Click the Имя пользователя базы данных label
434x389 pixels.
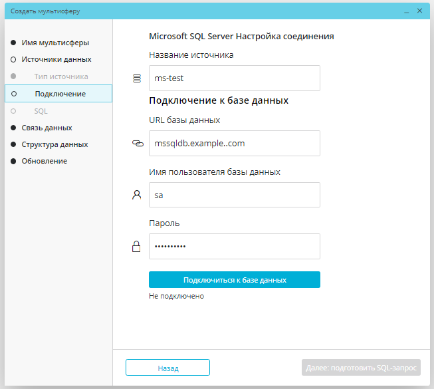[215, 172]
